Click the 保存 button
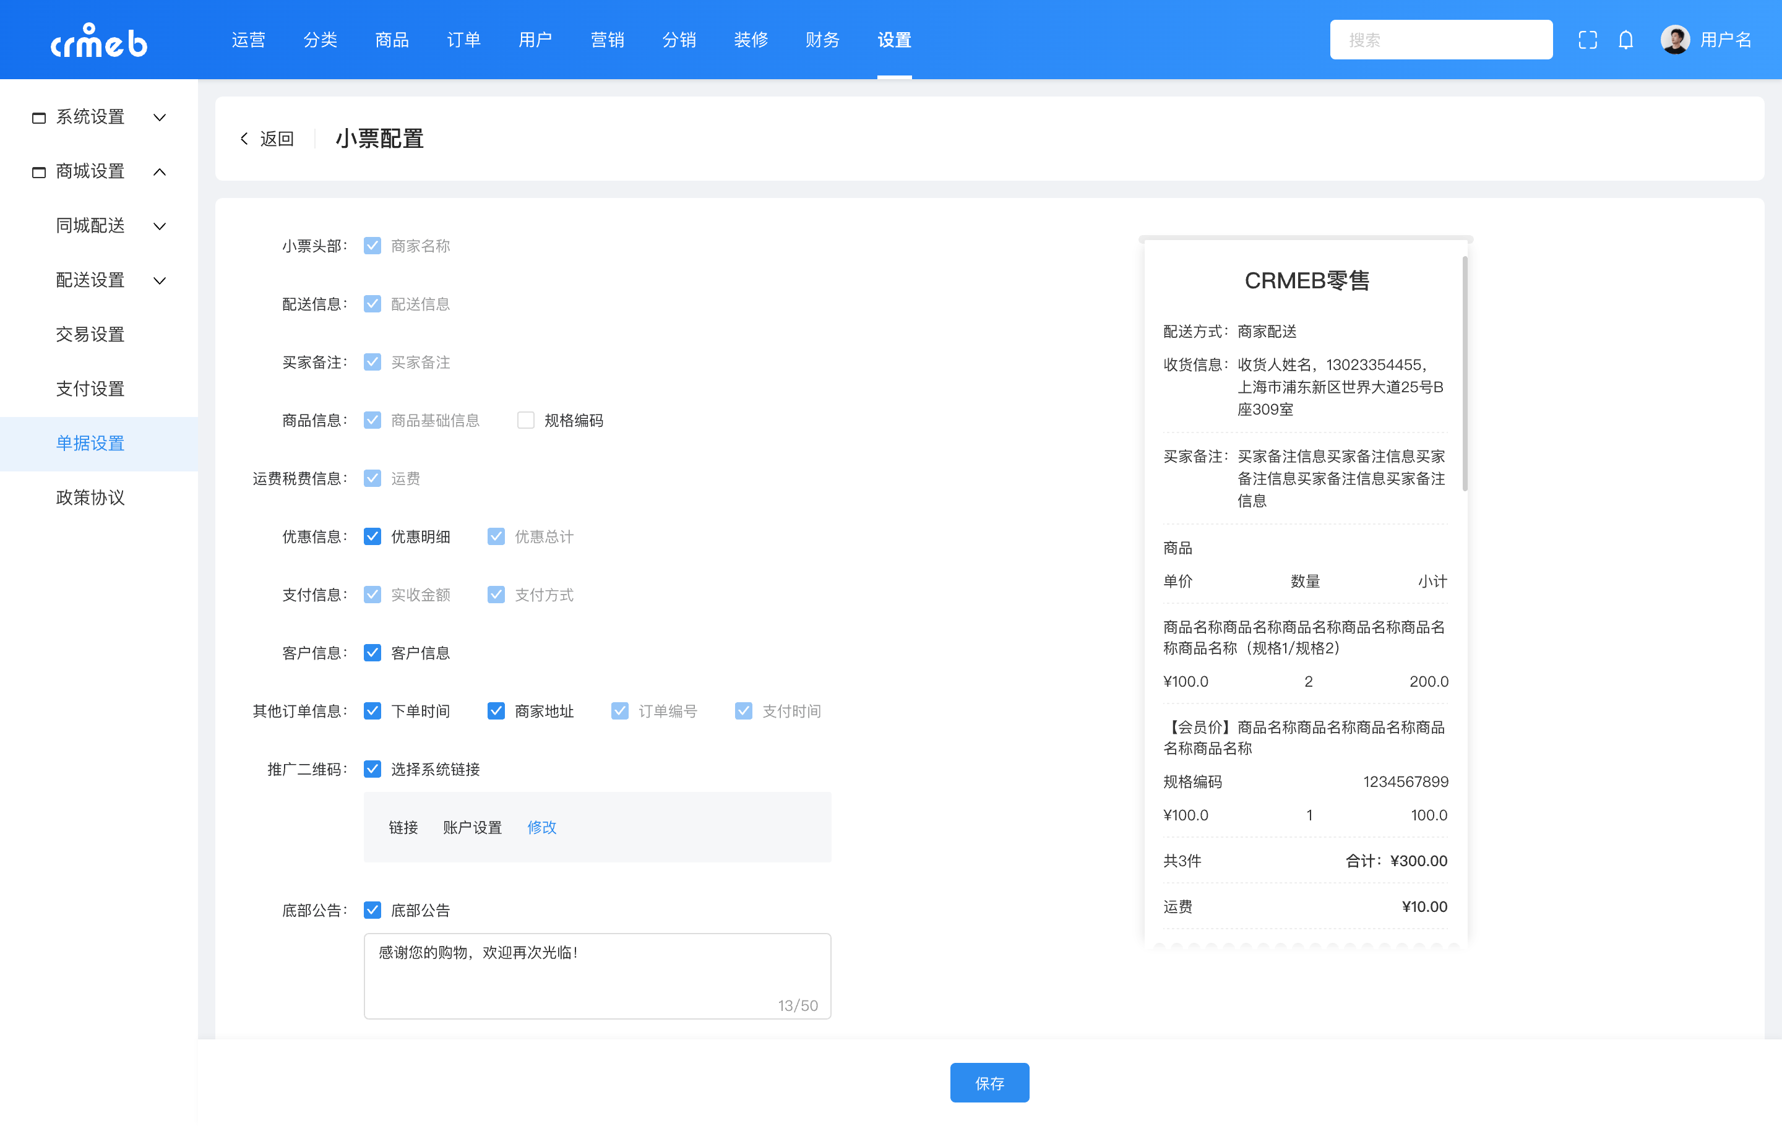 tap(989, 1082)
